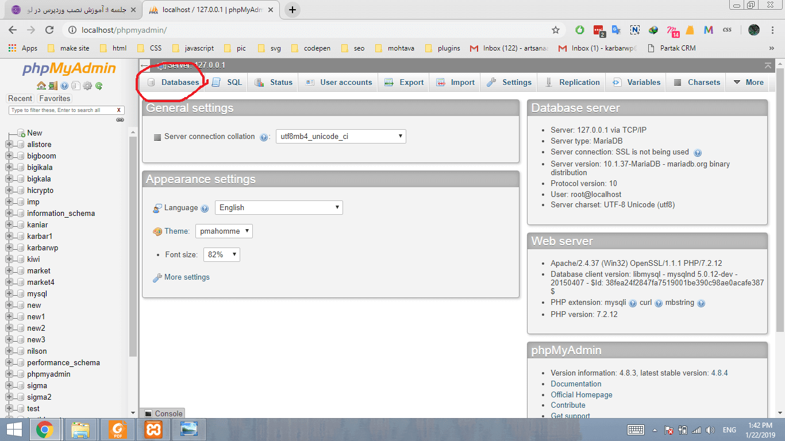Open help icon next to Language

[205, 208]
